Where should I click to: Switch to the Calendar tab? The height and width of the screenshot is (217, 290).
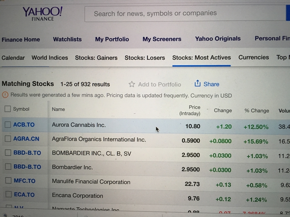[13, 58]
